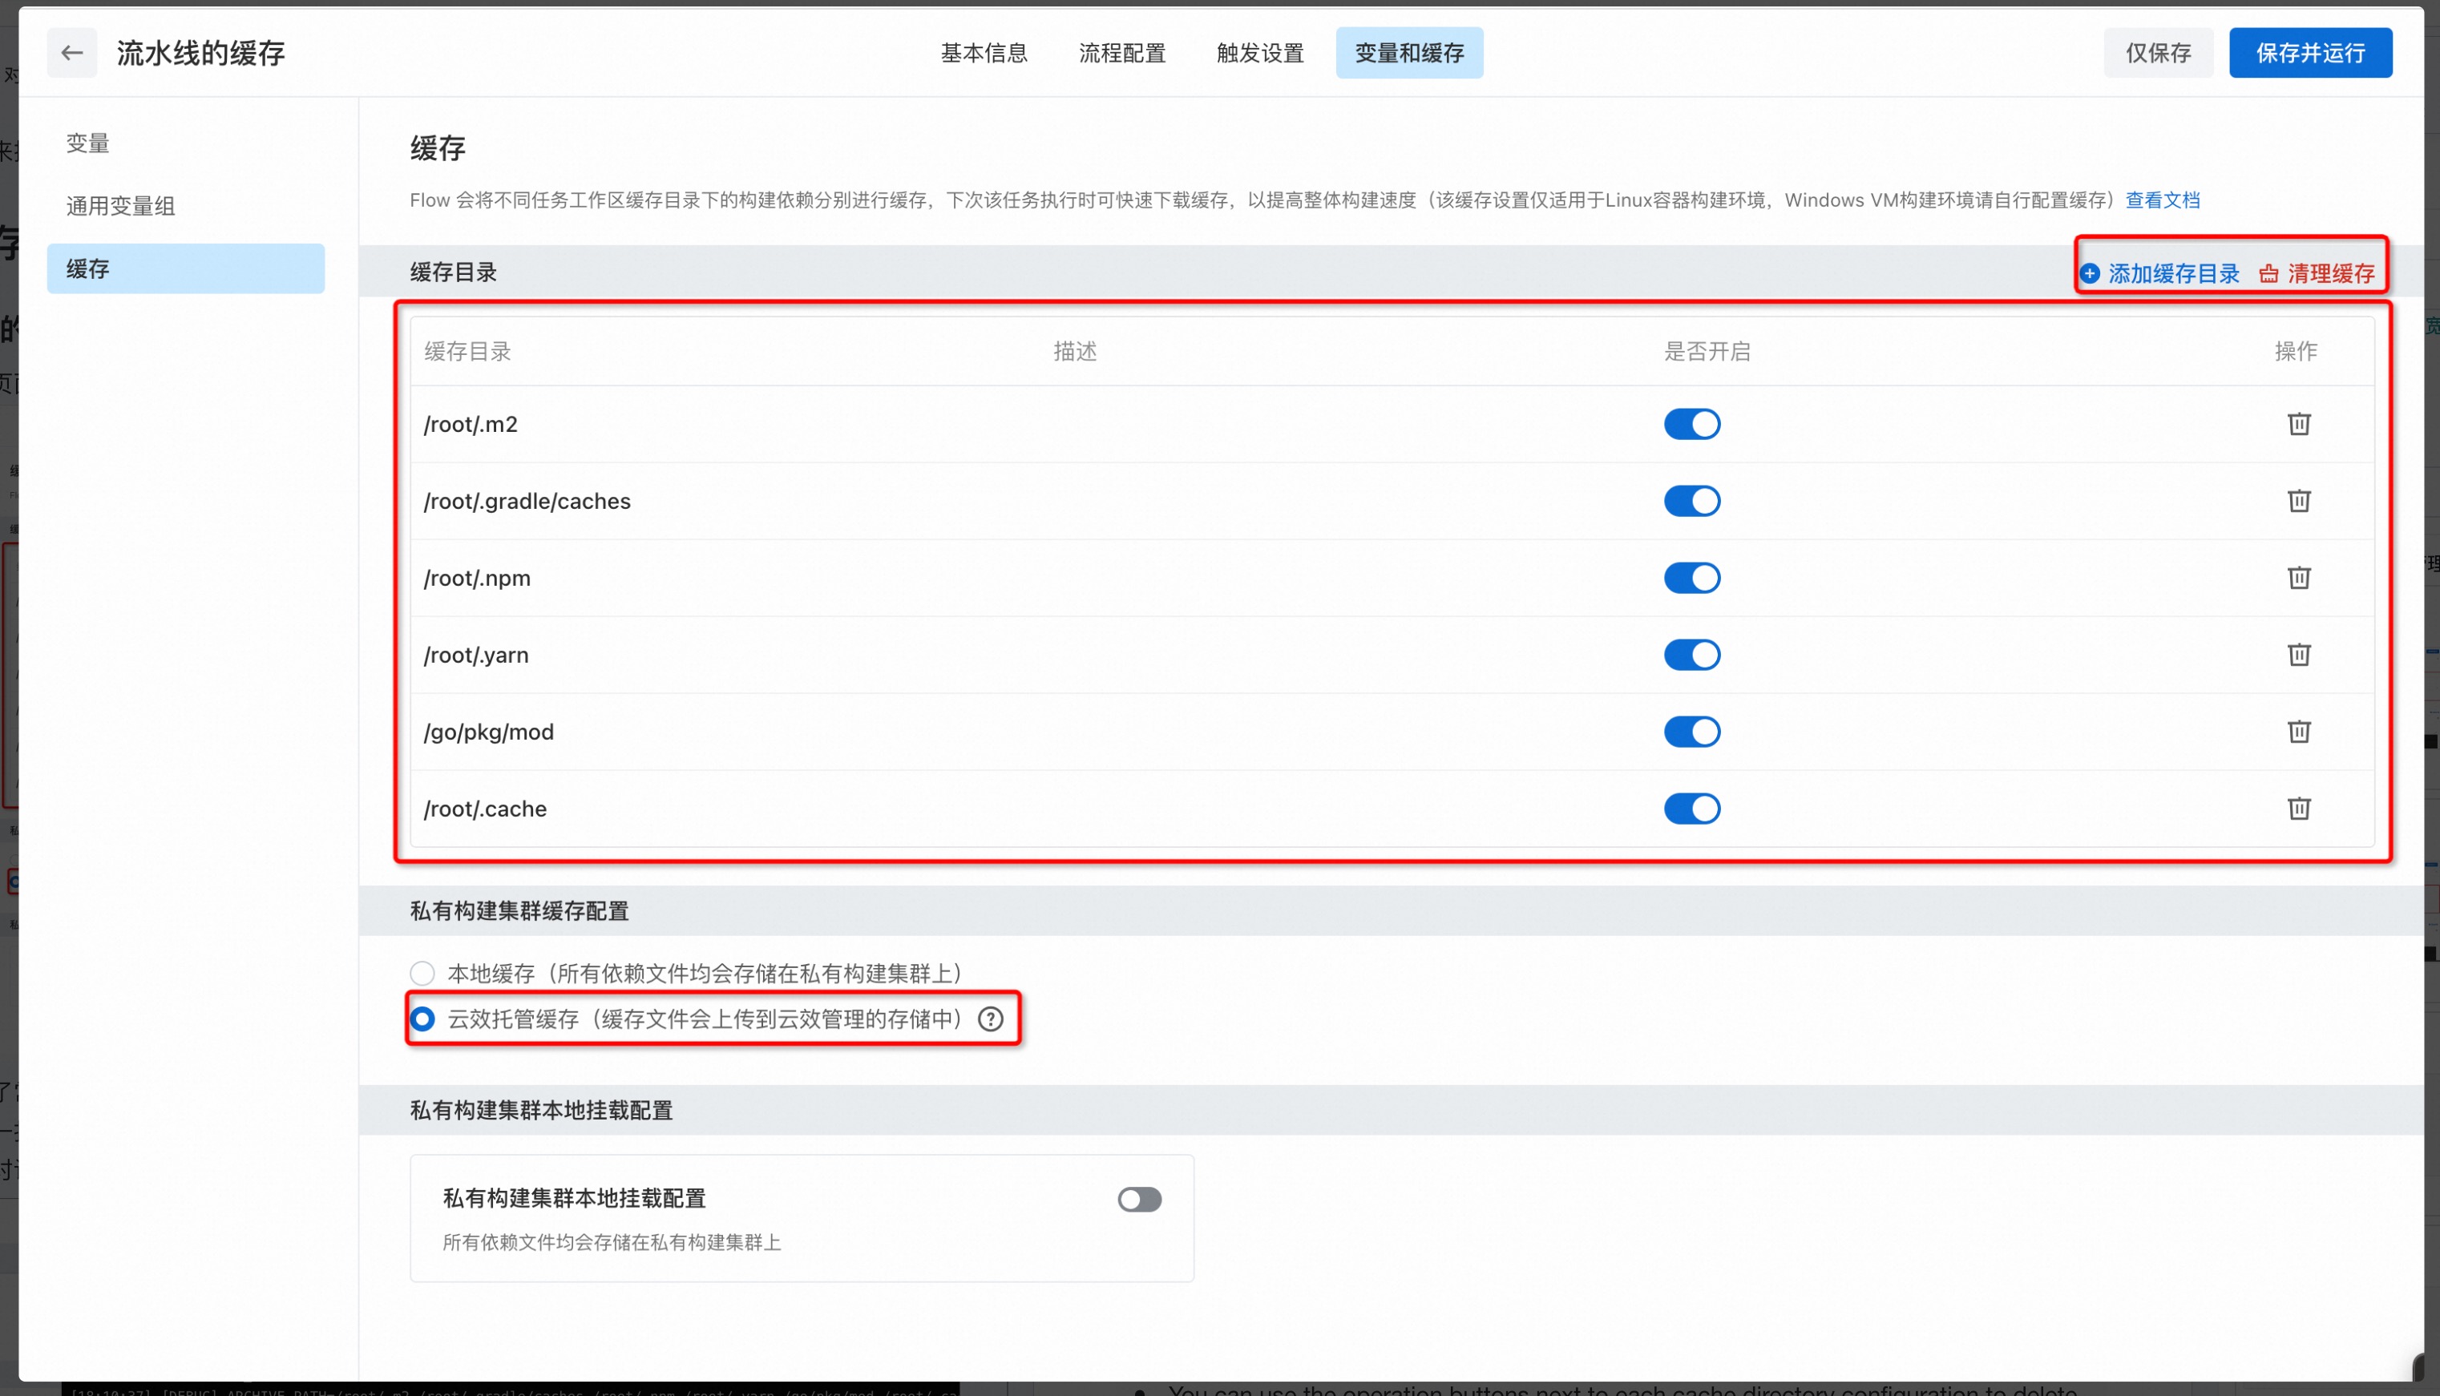Viewport: 2440px width, 1396px height.
Task: Select the 变量和缓存 tab
Action: tap(1409, 53)
